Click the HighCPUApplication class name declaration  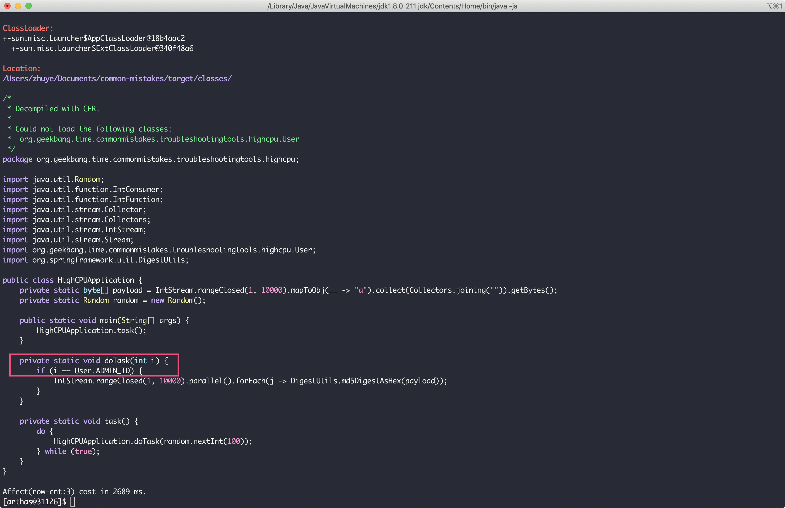tap(96, 280)
